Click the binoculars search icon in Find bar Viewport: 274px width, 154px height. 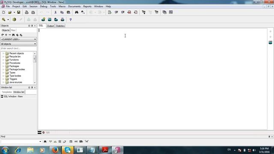point(45,142)
